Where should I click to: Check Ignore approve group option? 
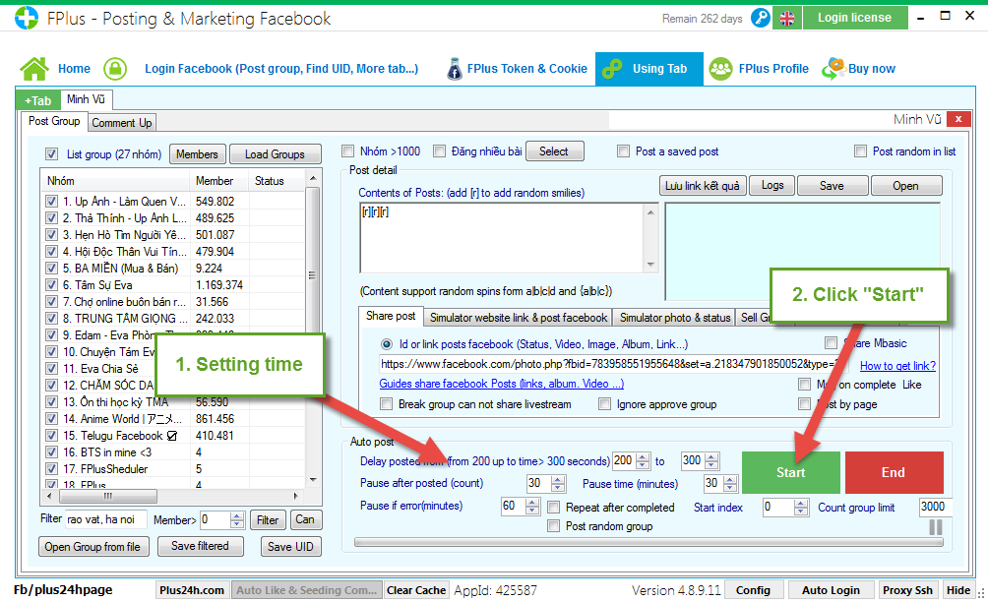click(x=604, y=404)
